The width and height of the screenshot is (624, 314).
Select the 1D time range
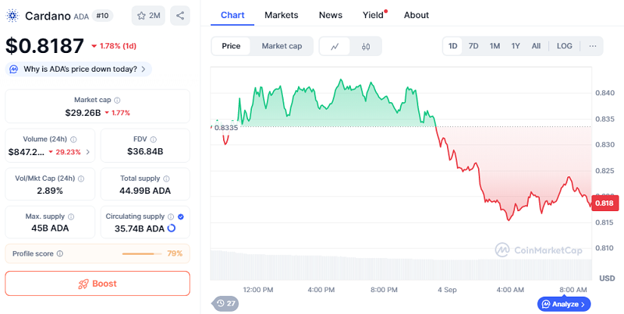(452, 46)
